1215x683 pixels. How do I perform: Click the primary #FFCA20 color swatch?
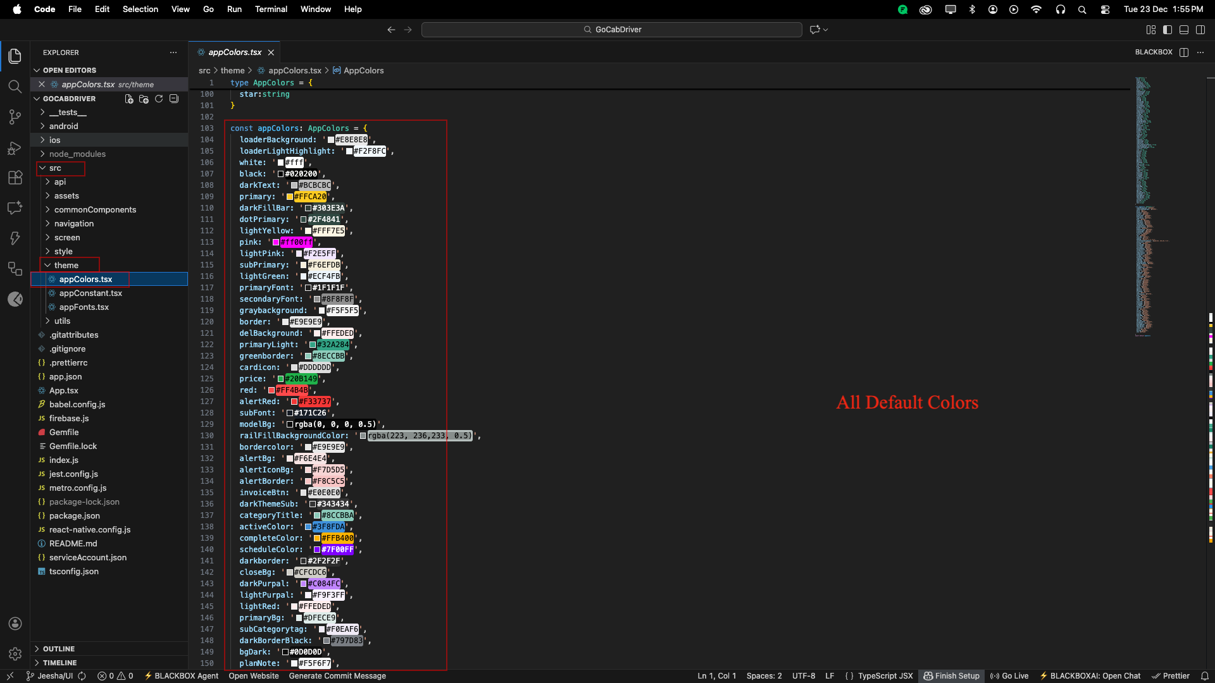click(290, 197)
